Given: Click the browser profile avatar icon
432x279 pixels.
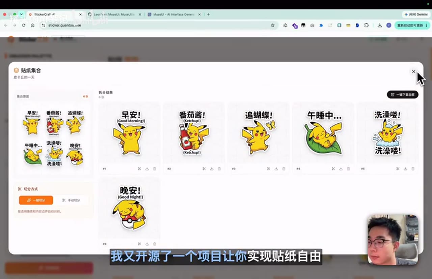Looking at the screenshot, I should click(389, 25).
